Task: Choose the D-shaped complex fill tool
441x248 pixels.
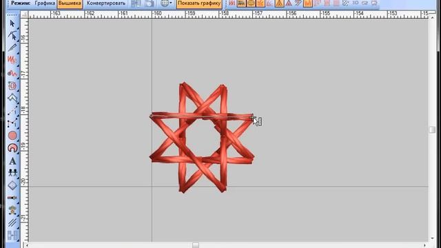Action: click(x=12, y=85)
